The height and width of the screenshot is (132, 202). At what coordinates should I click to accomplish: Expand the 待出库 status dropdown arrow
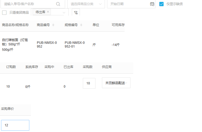[x=64, y=13]
